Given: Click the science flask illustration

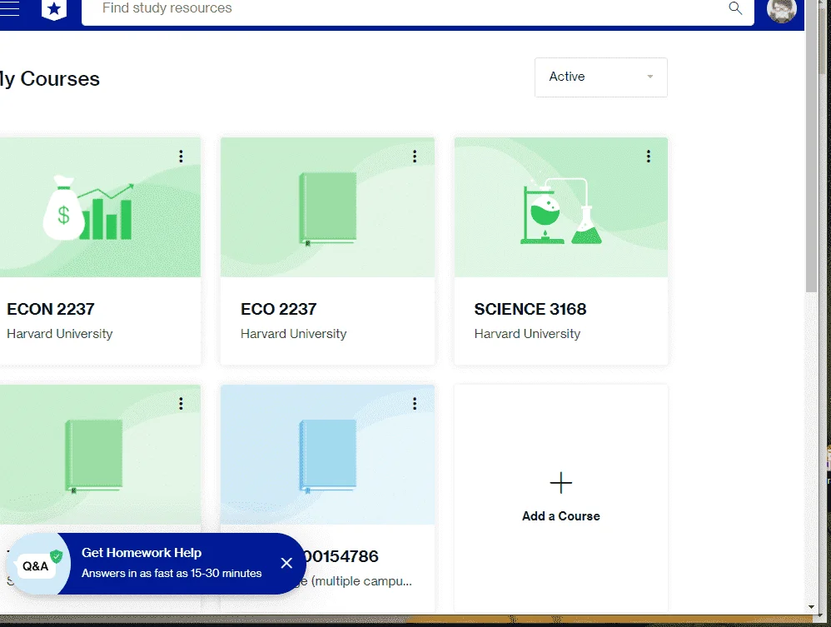Looking at the screenshot, I should 560,211.
